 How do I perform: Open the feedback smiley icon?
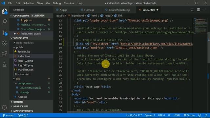[x=200, y=115]
